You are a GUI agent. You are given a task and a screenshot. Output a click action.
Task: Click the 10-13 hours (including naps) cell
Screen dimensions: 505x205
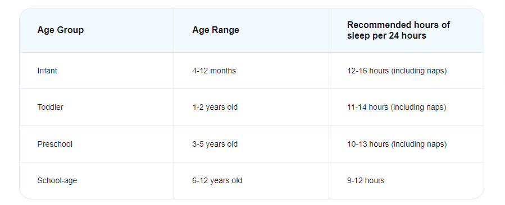406,144
